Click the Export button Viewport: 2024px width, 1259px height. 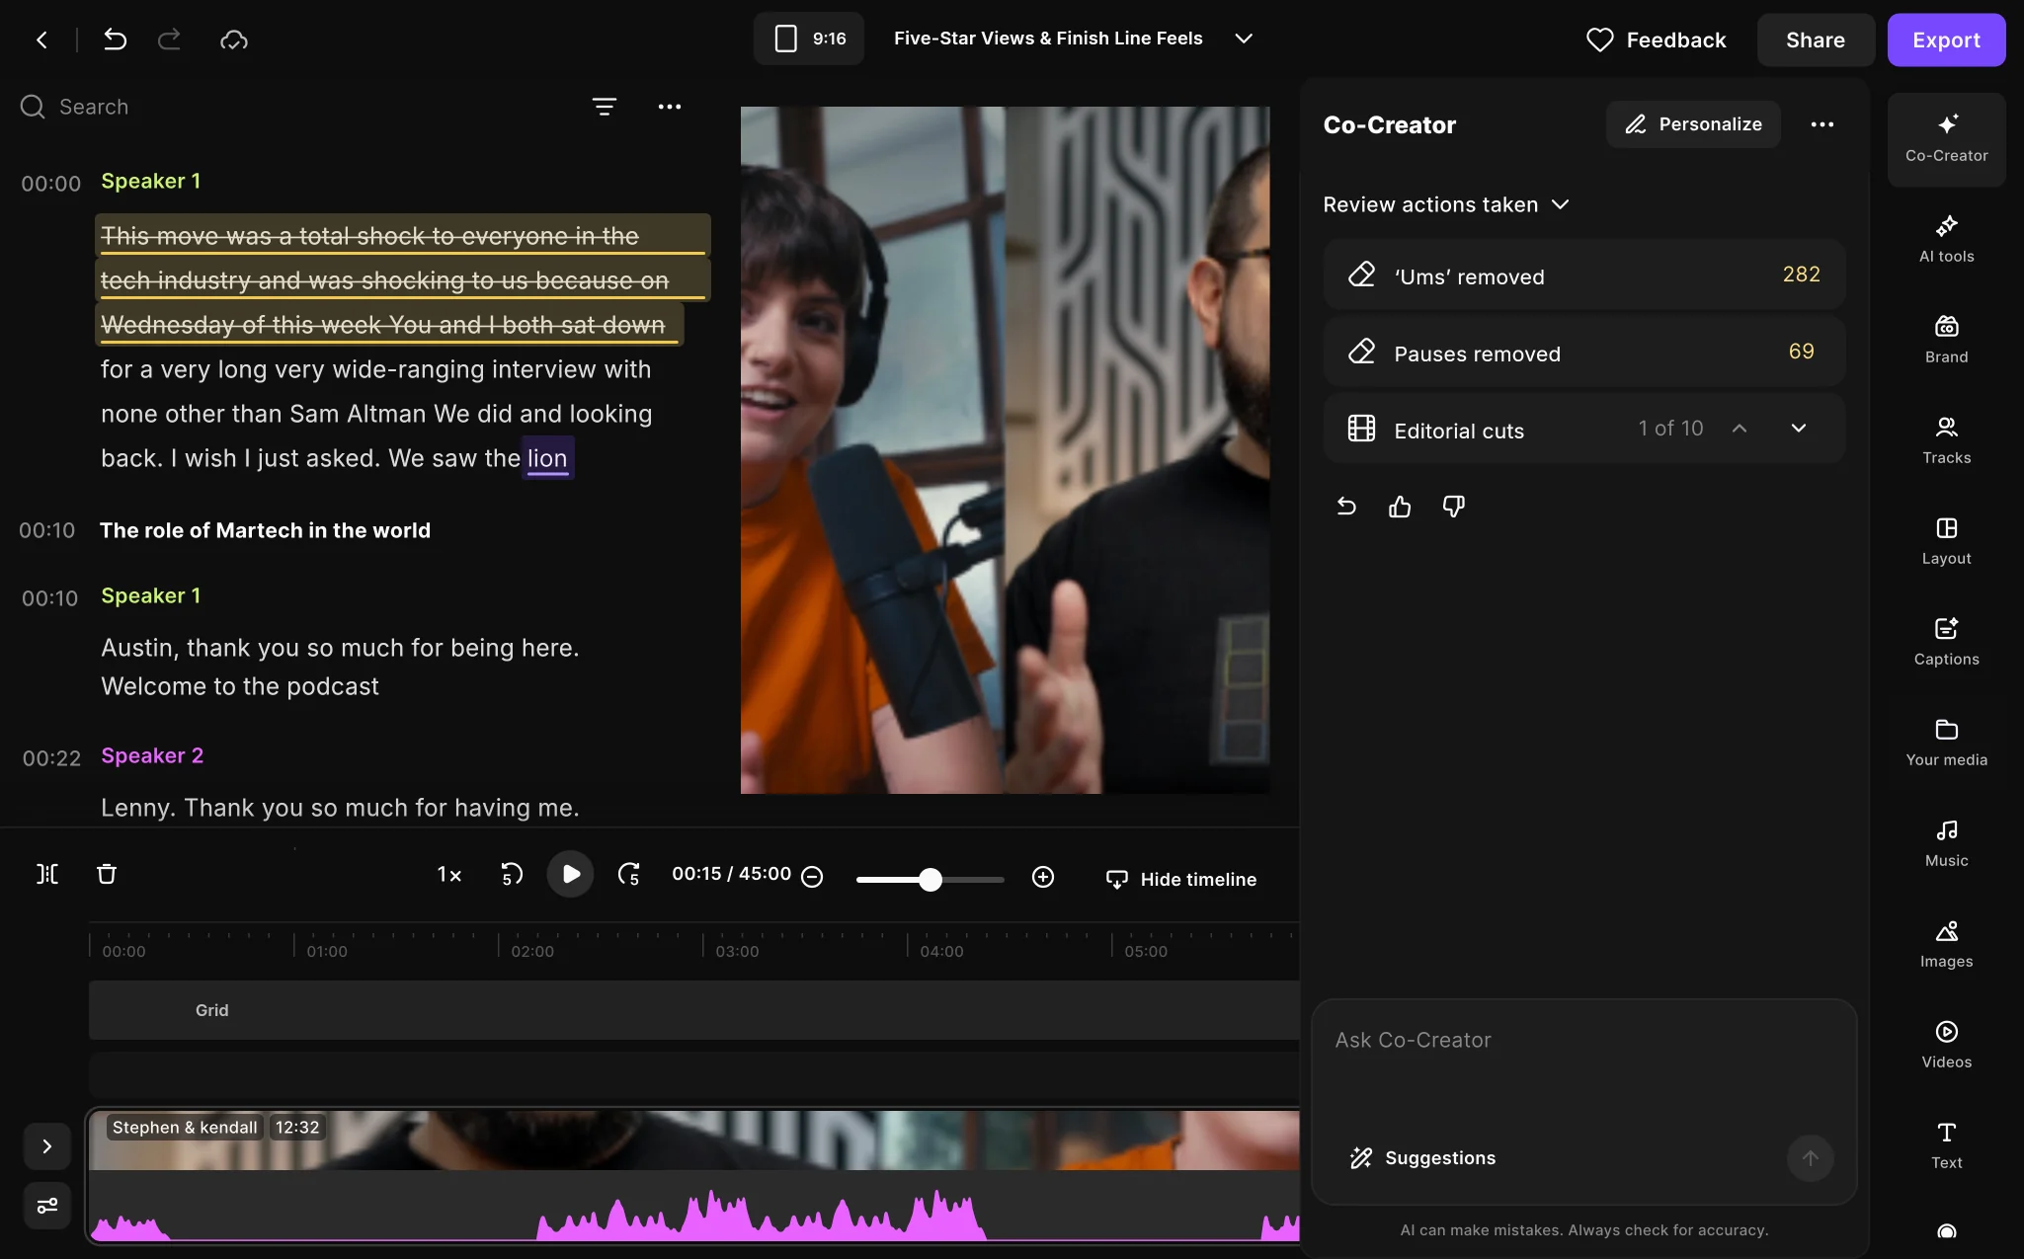1946,39
